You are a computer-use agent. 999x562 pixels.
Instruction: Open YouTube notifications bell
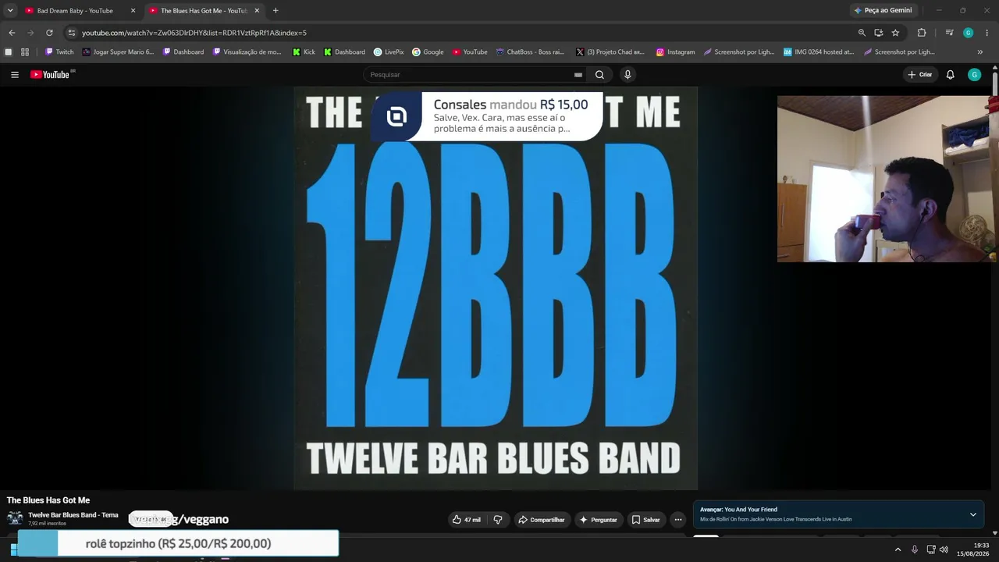(950, 75)
